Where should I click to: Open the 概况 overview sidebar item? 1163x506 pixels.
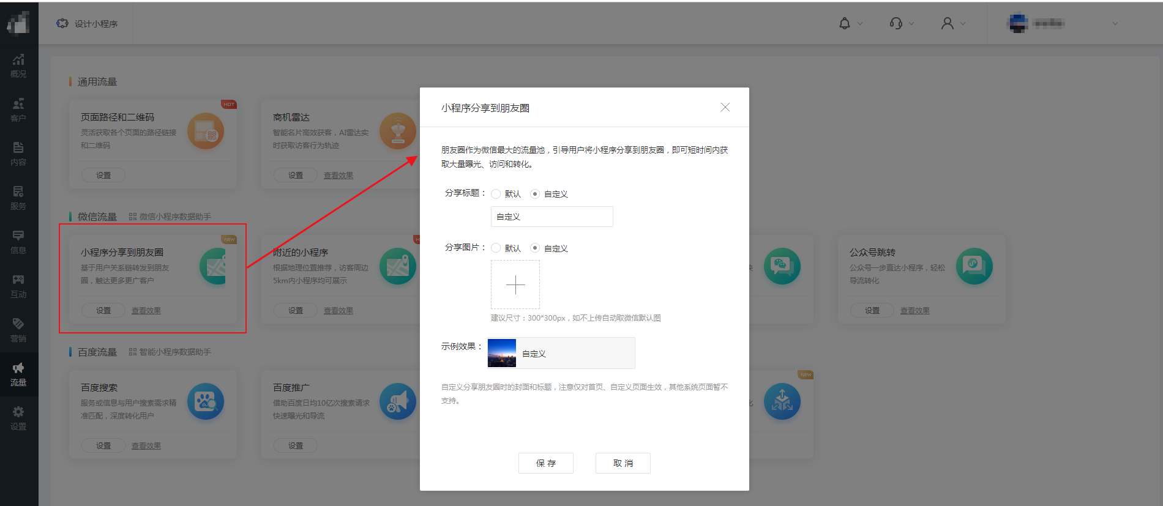pyautogui.click(x=18, y=66)
